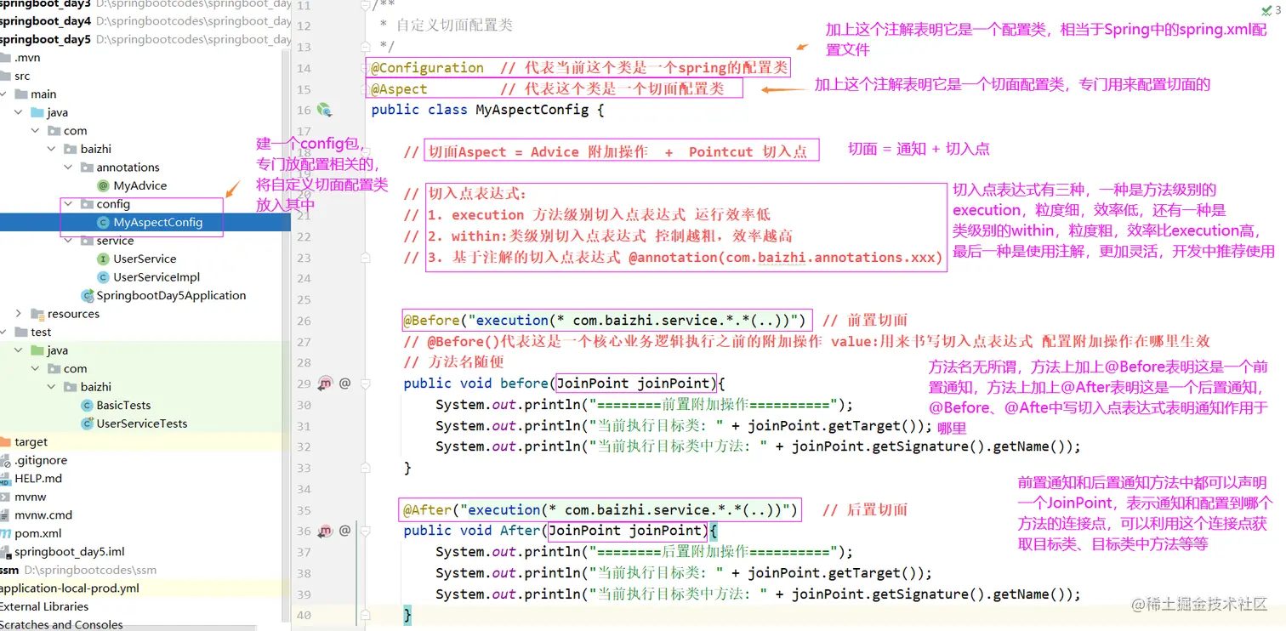1286x631 pixels.
Task: Click the method gutter icon on line 29
Action: point(325,384)
